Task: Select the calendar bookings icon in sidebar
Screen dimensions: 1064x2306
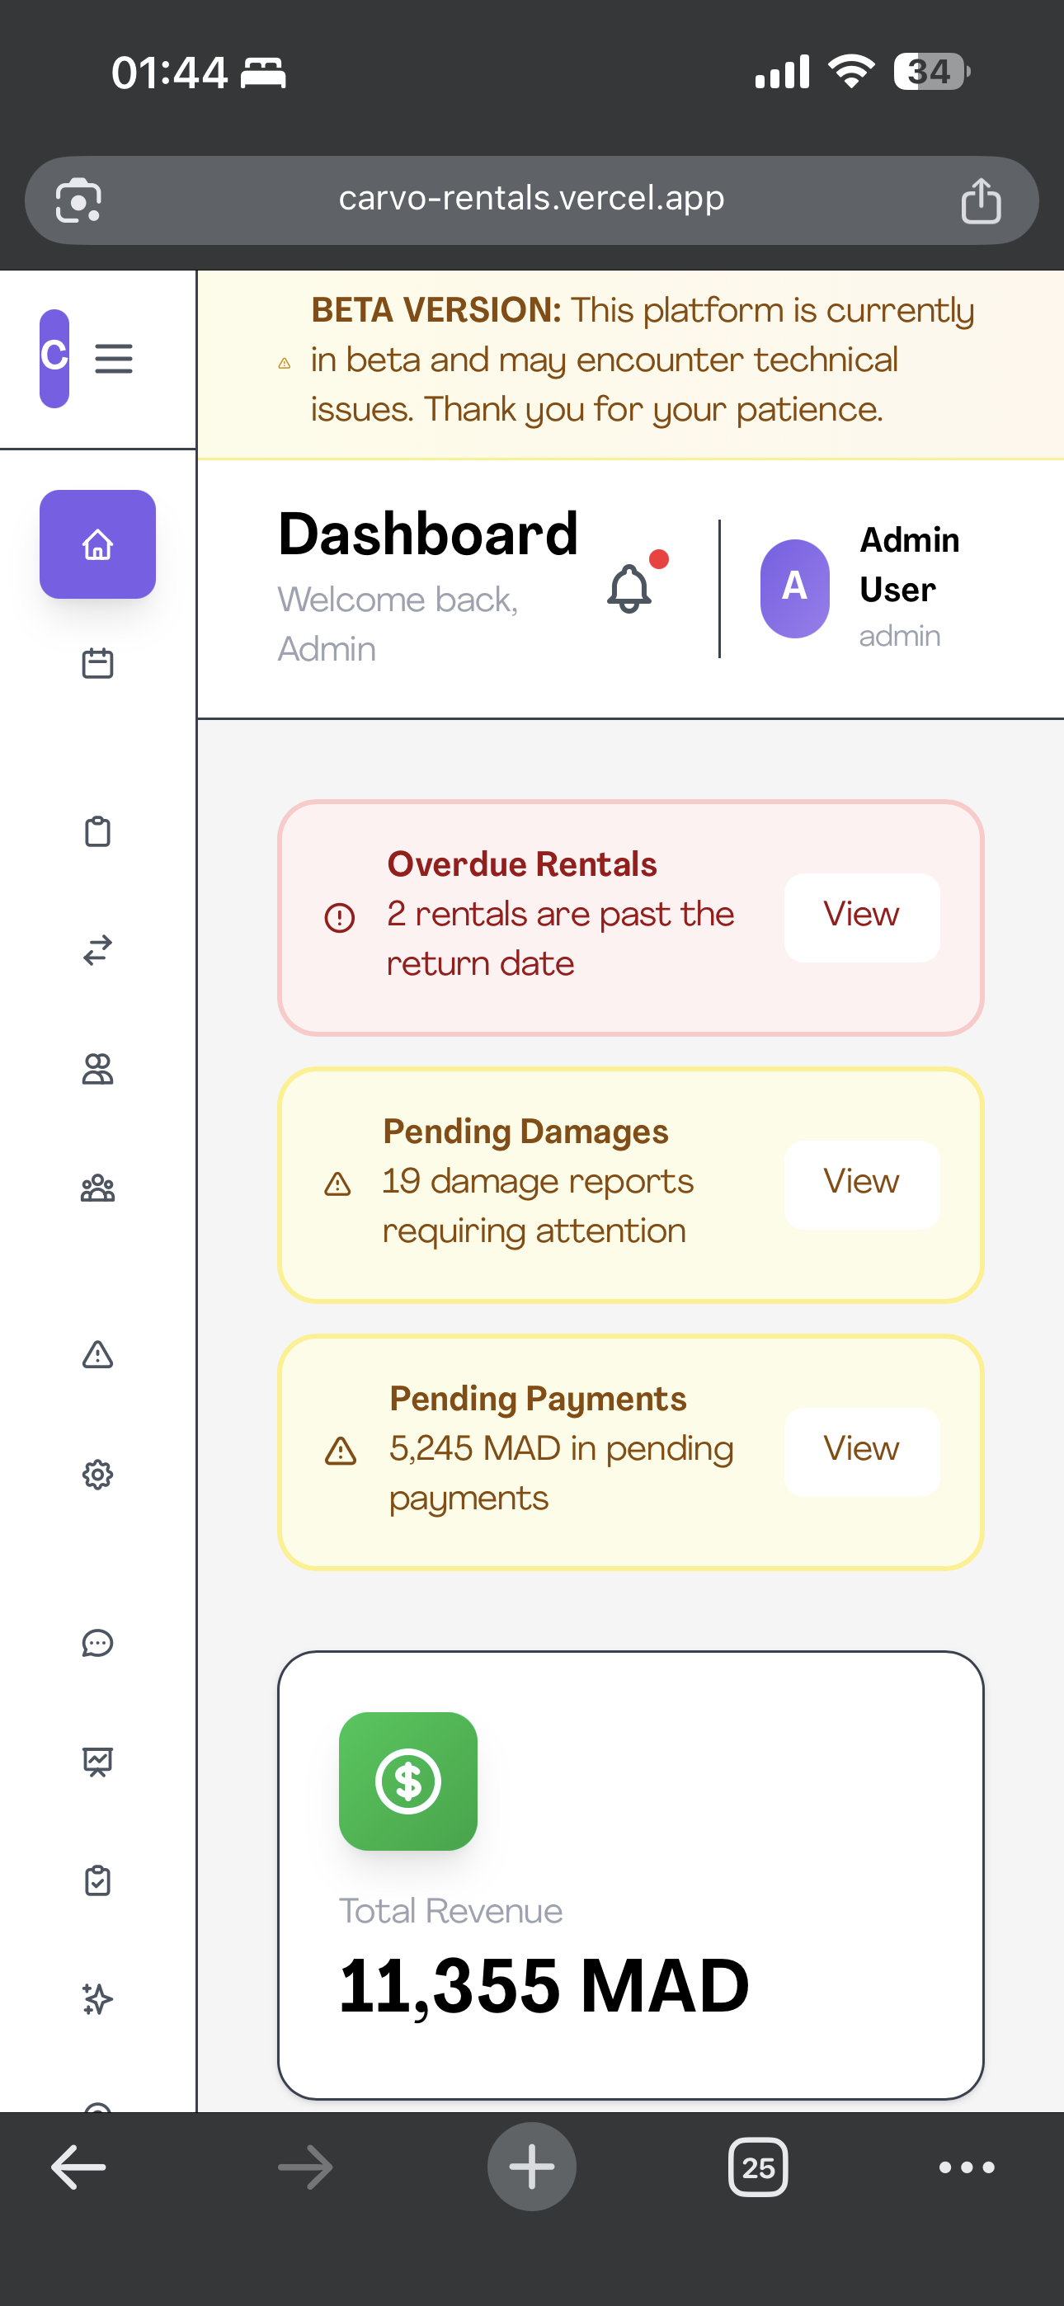Action: tap(98, 662)
